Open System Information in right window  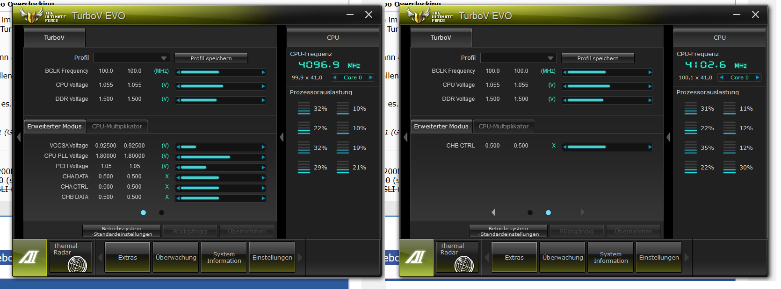tap(611, 257)
